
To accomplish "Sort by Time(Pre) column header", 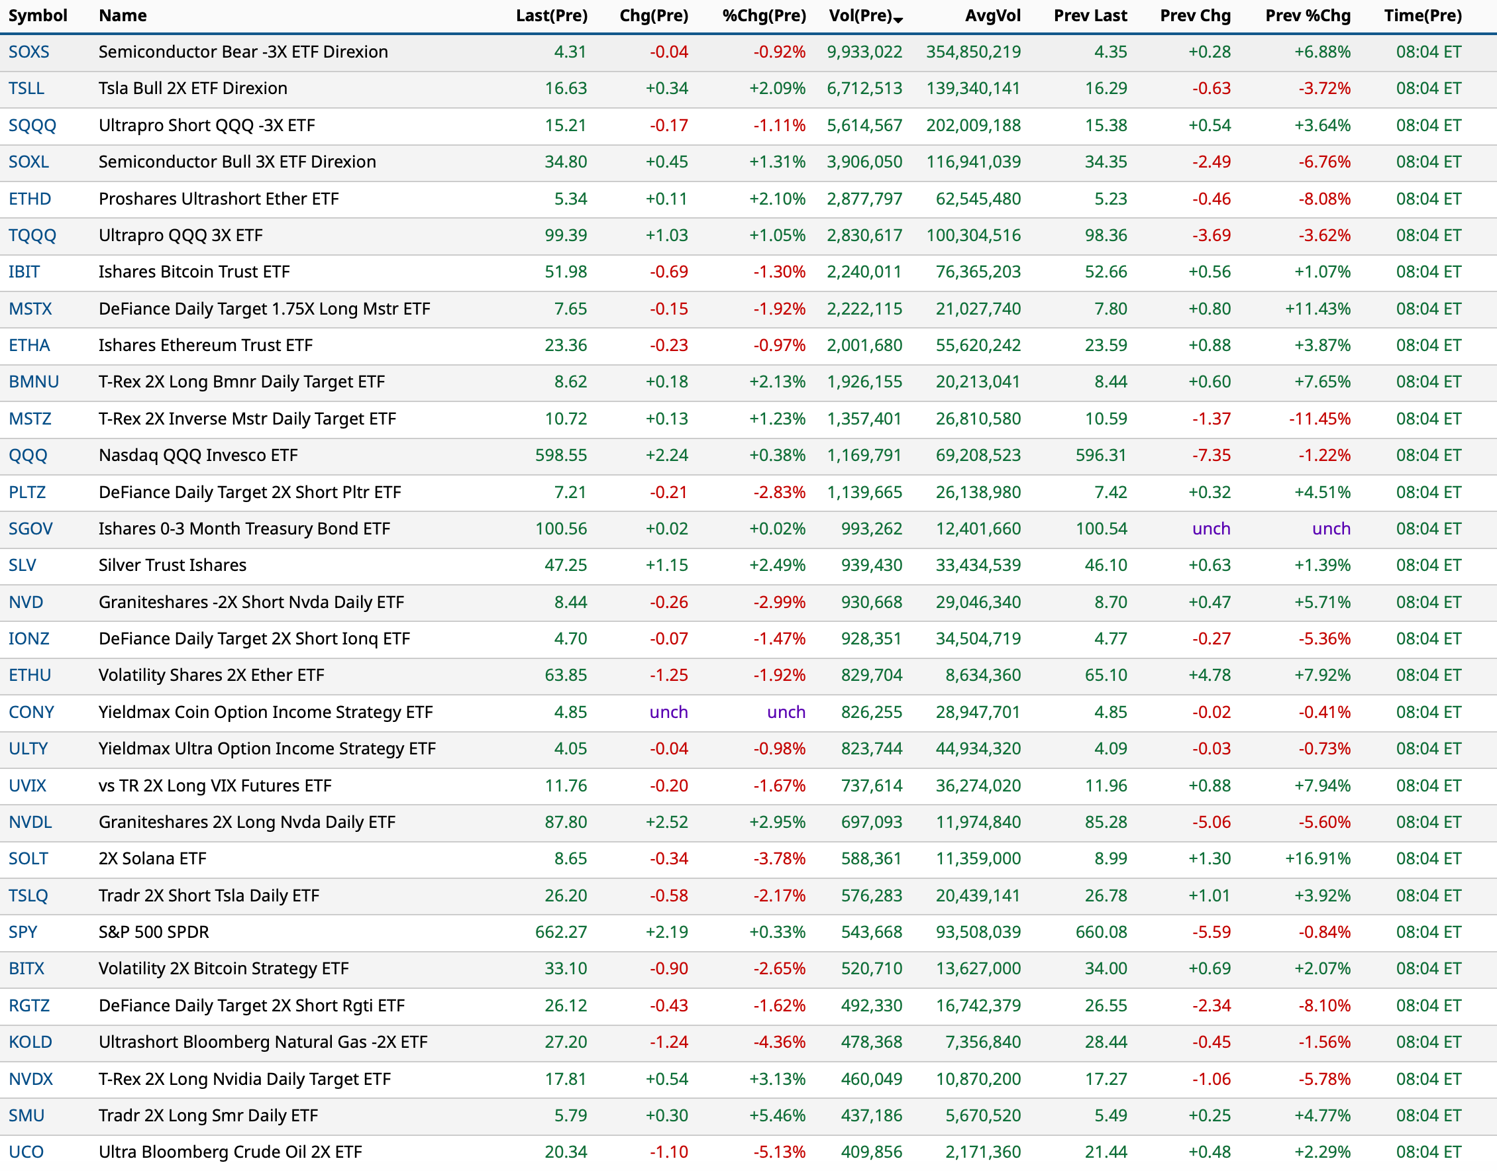I will (1422, 16).
